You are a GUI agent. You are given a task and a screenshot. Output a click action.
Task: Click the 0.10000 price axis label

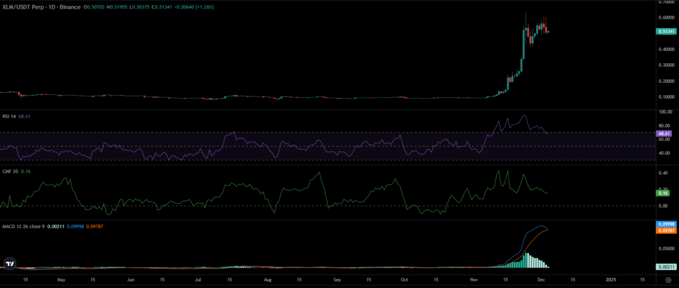667,97
